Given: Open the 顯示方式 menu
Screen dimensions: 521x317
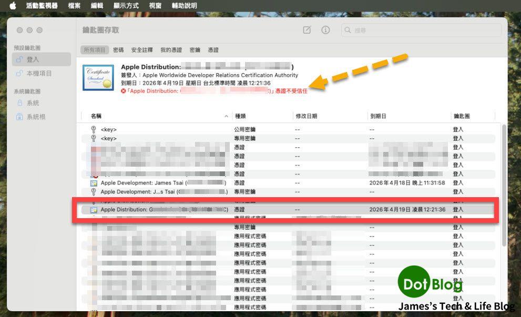Looking at the screenshot, I should point(126,6).
